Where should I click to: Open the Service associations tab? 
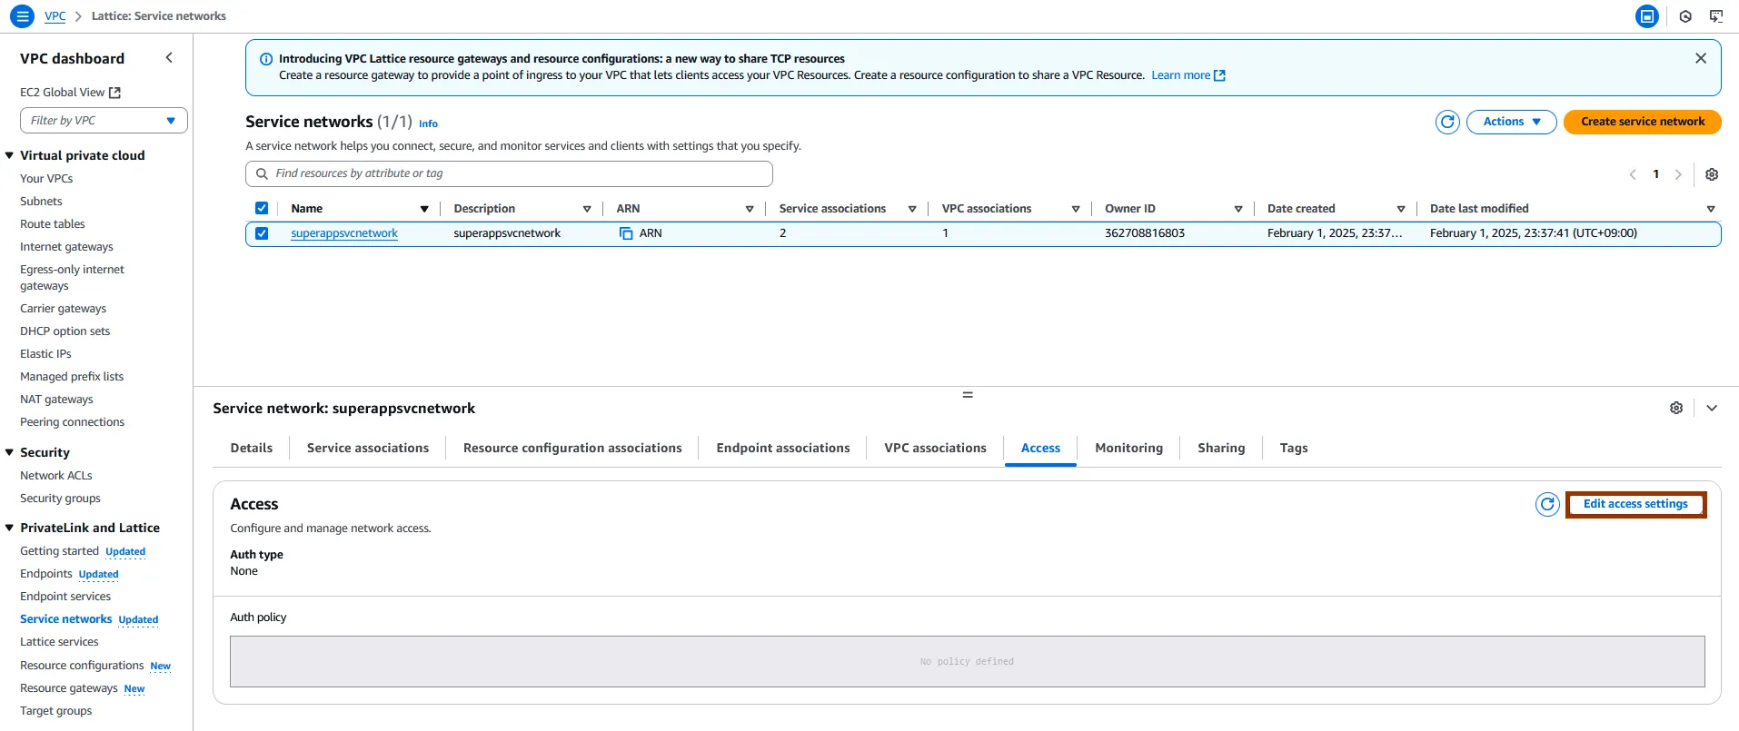pyautogui.click(x=368, y=449)
